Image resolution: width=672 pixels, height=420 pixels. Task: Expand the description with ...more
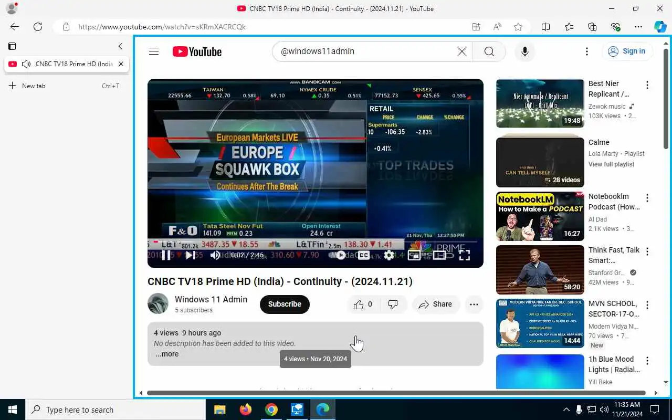point(167,354)
